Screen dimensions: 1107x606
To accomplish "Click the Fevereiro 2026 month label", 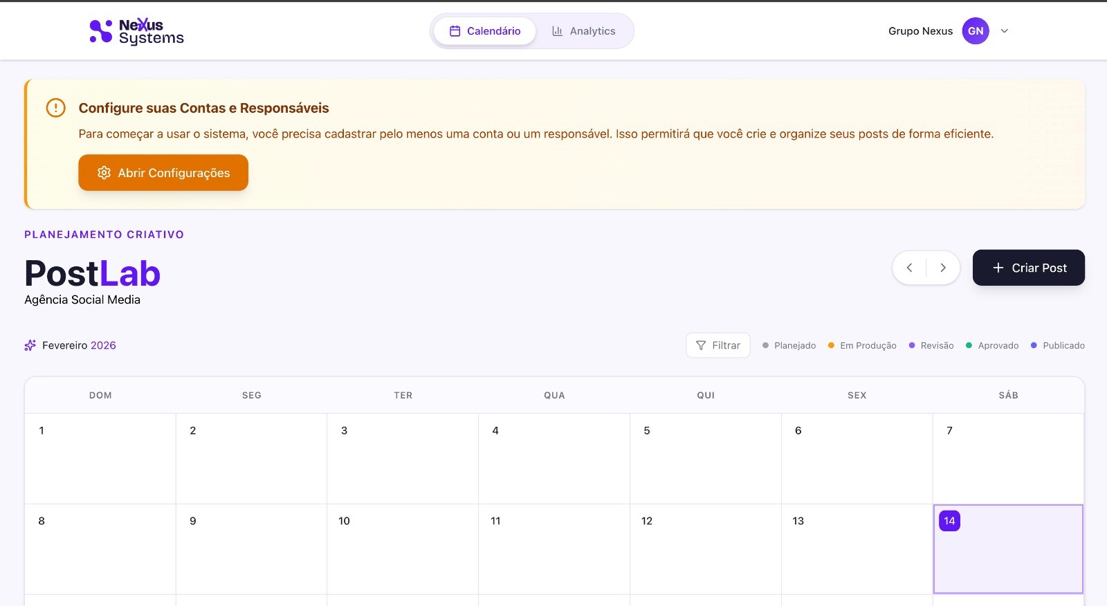I will pyautogui.click(x=79, y=345).
